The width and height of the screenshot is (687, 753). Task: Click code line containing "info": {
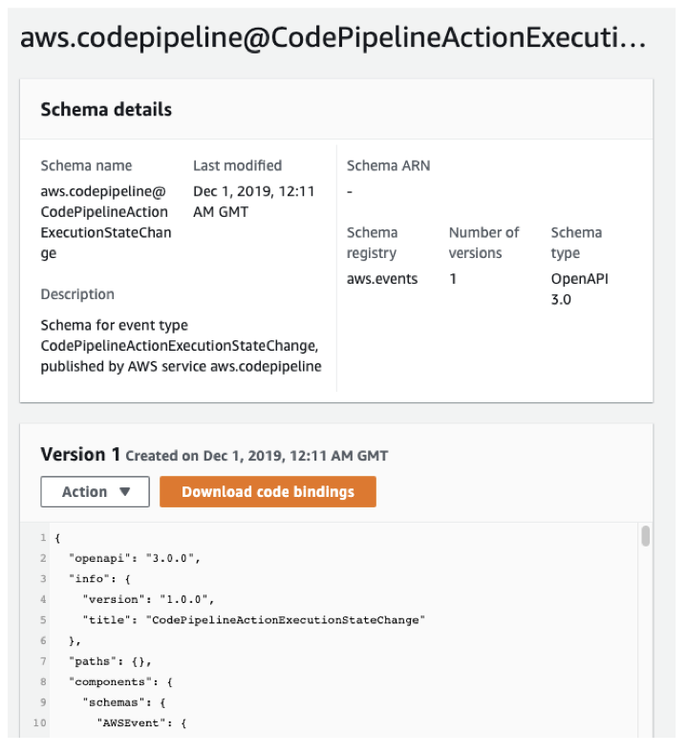pos(100,579)
